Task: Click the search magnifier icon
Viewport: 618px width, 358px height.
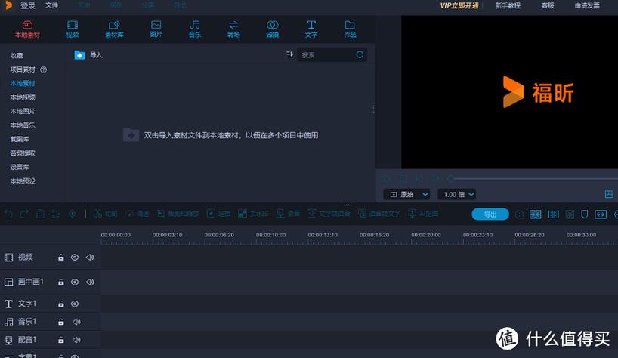Action: pyautogui.click(x=360, y=54)
